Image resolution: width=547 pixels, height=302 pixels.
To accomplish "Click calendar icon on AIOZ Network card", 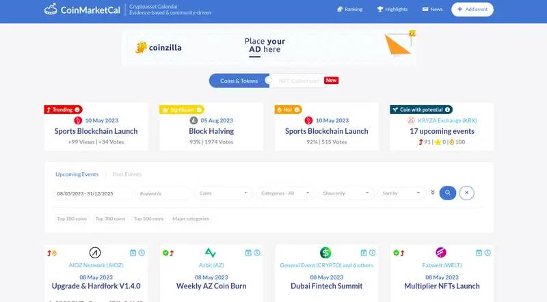I will pos(133,253).
